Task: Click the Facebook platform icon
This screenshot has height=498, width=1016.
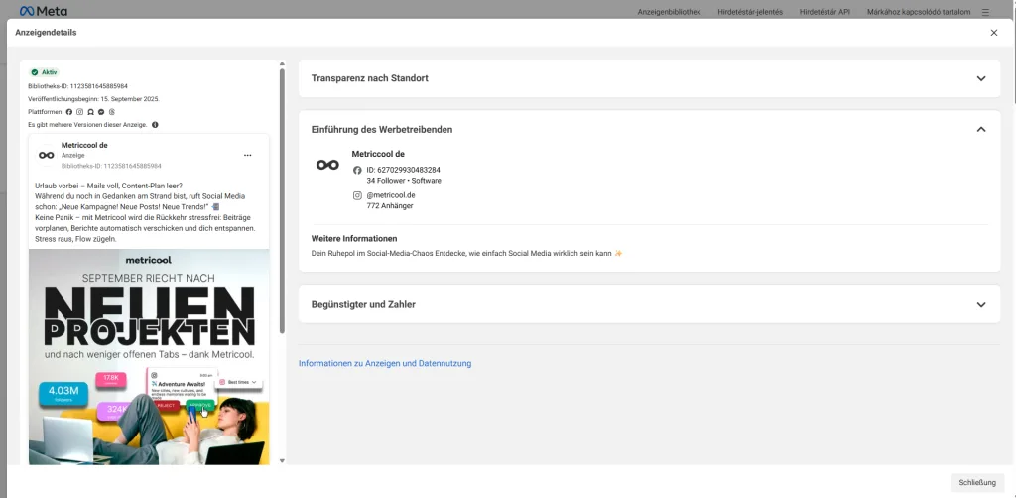Action: (x=69, y=112)
